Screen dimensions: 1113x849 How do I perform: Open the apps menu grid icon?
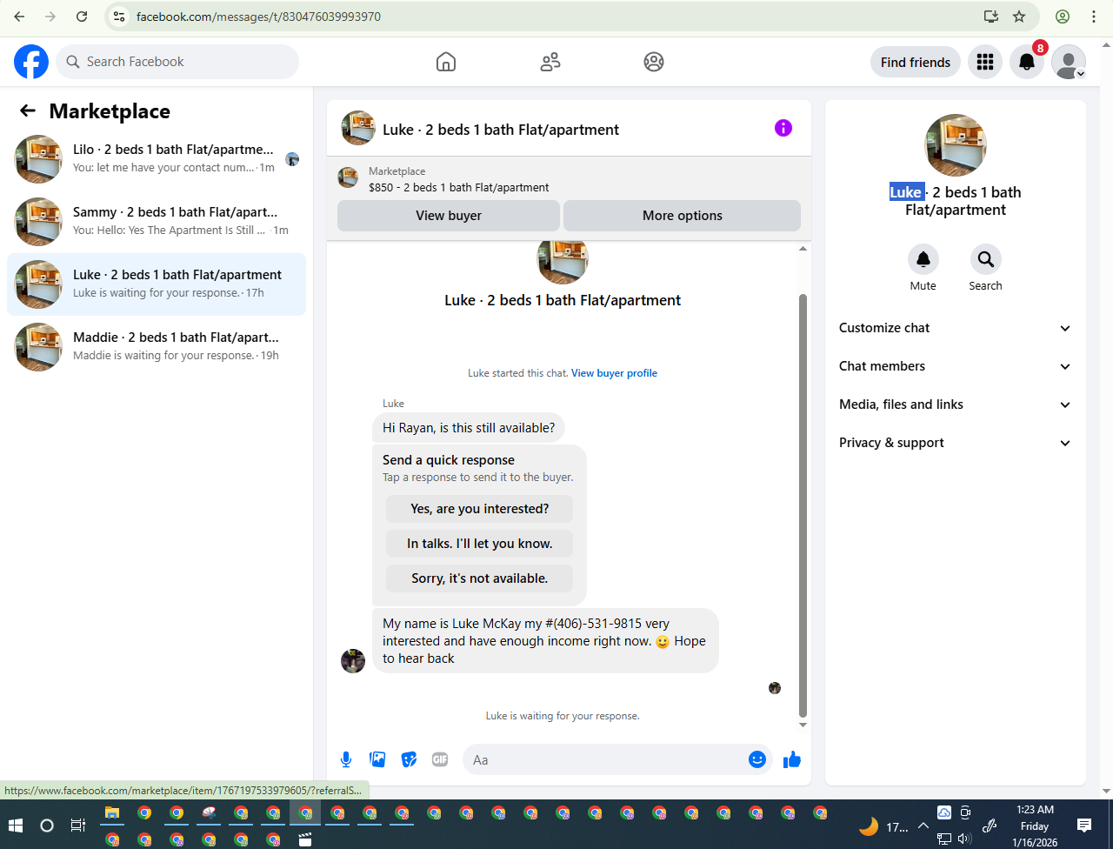coord(985,62)
